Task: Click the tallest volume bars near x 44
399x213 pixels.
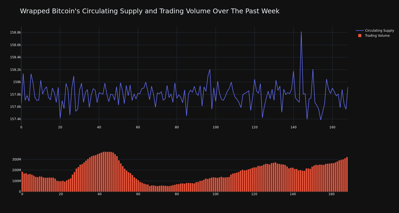Action: click(x=107, y=172)
